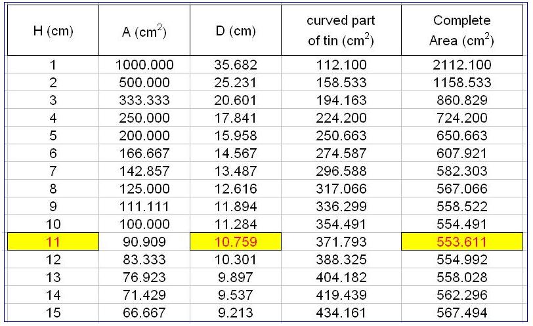This screenshot has height=326, width=533.
Task: Click the Complete Area (cm²) header
Action: pos(461,31)
